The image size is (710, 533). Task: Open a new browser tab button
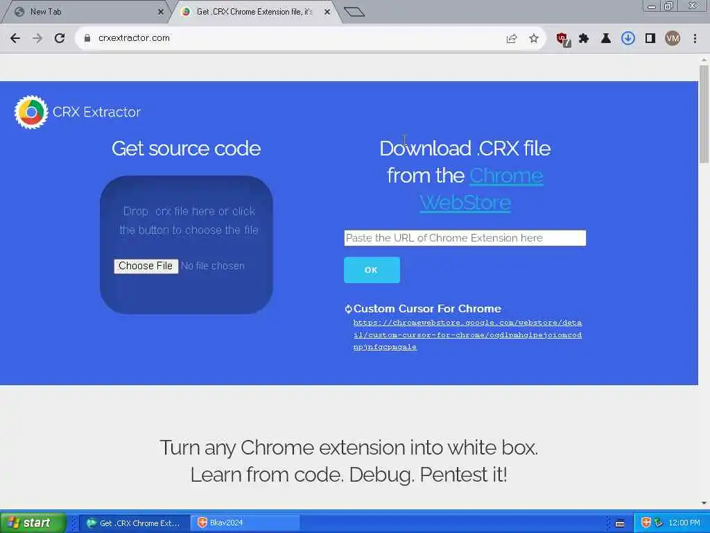point(354,12)
